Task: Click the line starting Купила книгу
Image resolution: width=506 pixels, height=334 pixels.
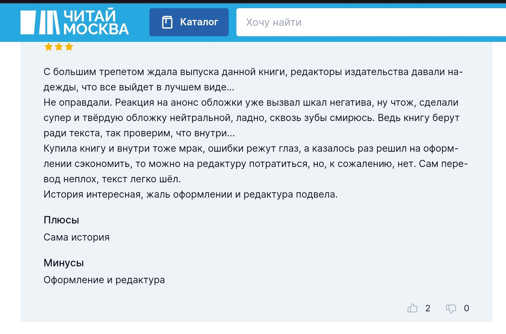Action: [250, 149]
